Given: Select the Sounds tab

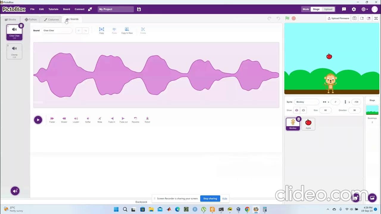Looking at the screenshot, I should (72, 19).
